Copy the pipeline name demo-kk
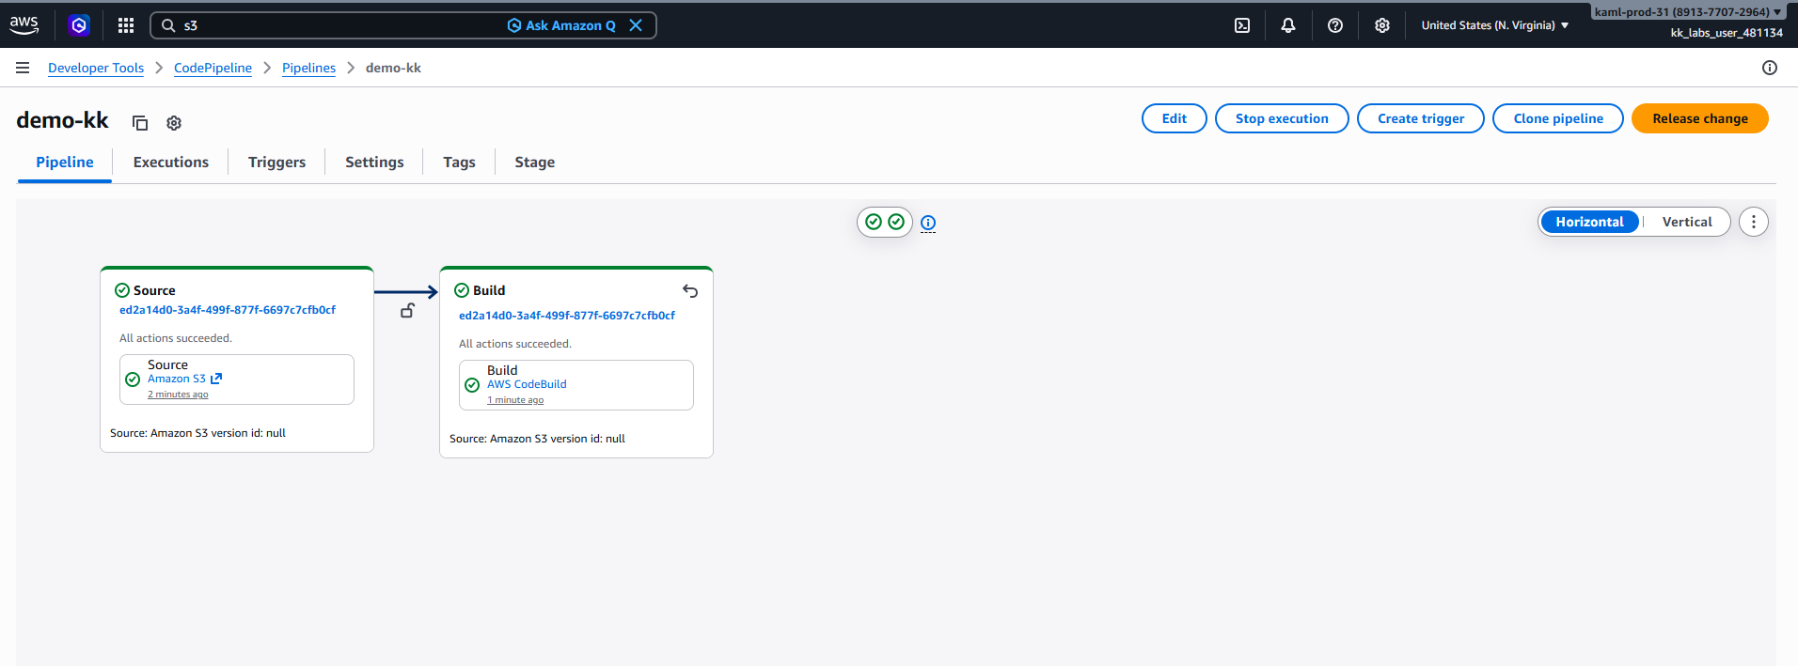This screenshot has height=666, width=1798. pos(140,123)
